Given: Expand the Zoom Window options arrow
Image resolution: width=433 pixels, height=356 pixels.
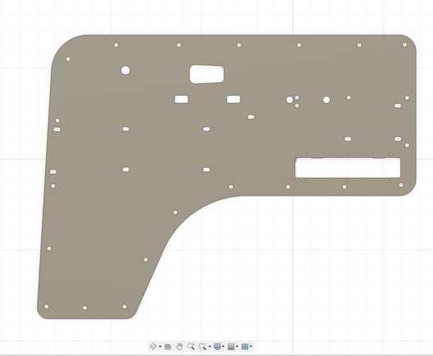Looking at the screenshot, I should point(210,347).
